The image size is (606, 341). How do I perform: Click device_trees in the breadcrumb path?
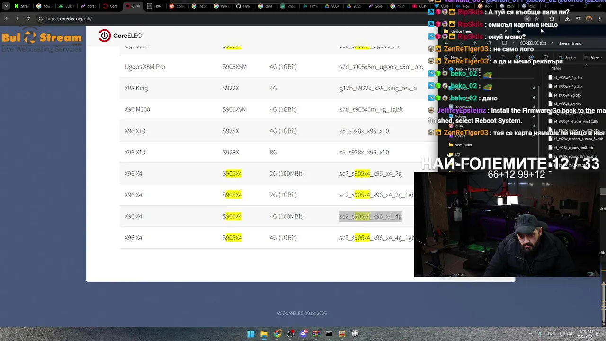569,43
